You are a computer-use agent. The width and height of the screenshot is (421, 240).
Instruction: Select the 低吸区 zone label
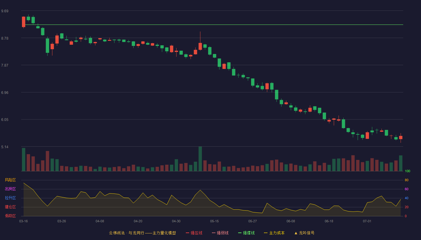point(10,216)
